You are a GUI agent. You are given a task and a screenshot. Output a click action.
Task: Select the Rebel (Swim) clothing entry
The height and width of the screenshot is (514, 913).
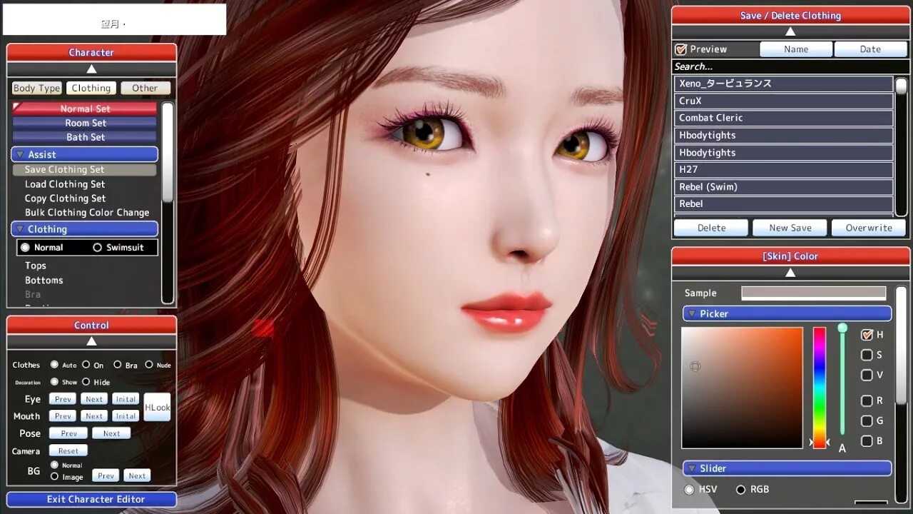tap(783, 186)
